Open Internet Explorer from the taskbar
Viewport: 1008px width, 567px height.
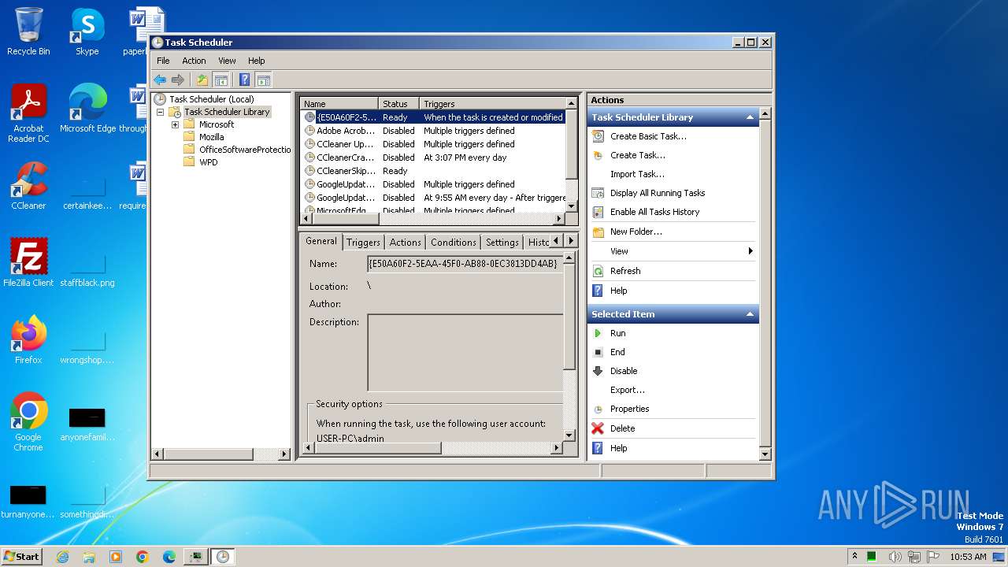pyautogui.click(x=62, y=557)
